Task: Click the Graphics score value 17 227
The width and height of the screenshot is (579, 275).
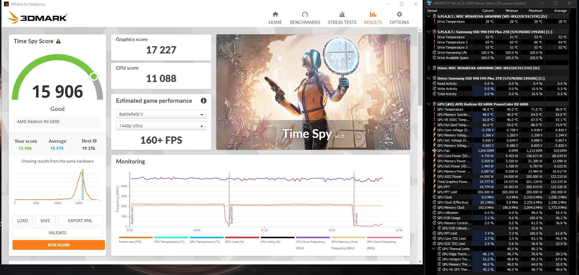Action: [161, 50]
